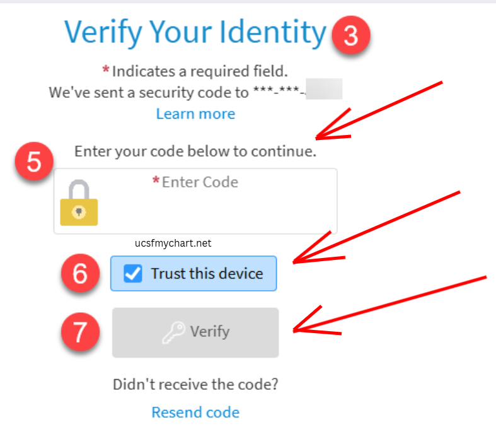This screenshot has width=496, height=434.
Task: Click the Verify Your Identity heading
Action: (x=195, y=32)
